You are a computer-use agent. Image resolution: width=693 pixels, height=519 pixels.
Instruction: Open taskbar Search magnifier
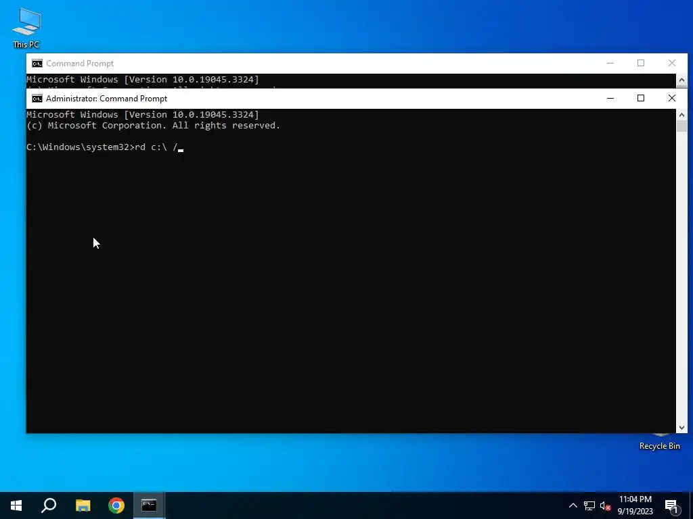[x=49, y=505]
